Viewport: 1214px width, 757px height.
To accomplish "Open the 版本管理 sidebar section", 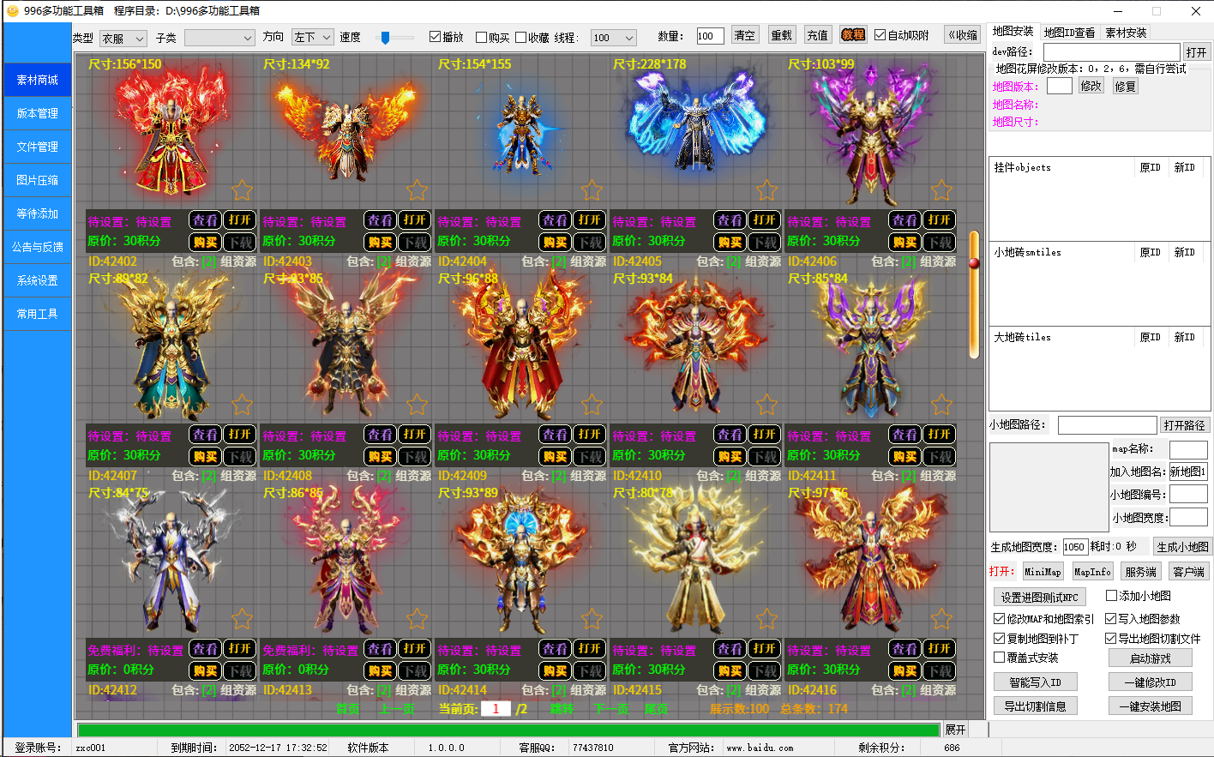I will pyautogui.click(x=38, y=113).
